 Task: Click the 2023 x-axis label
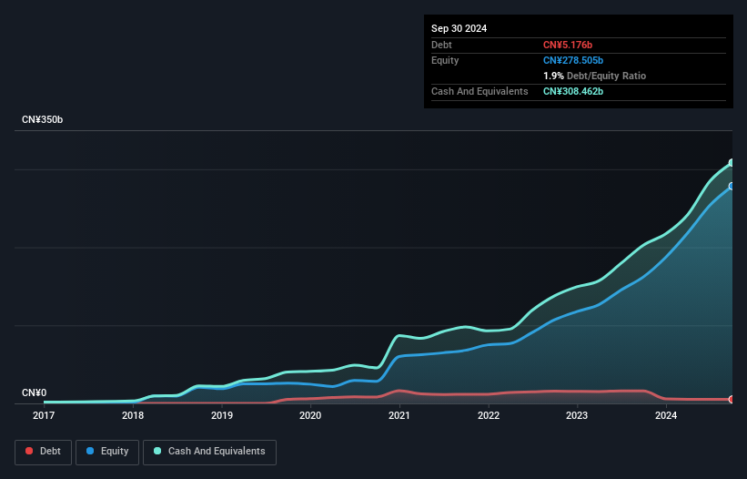tap(577, 415)
